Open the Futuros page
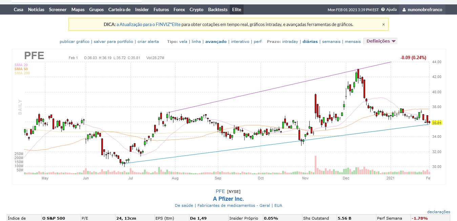This screenshot has height=221, width=457. click(161, 9)
